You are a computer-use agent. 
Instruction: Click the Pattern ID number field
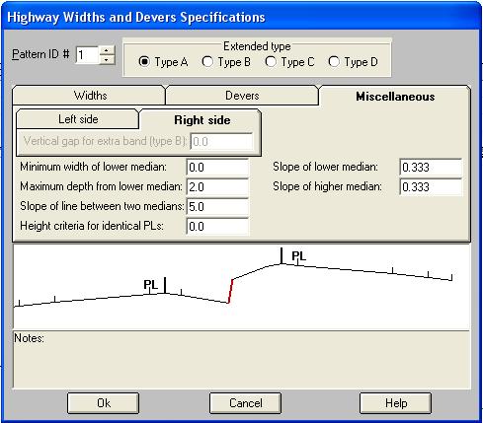(x=87, y=55)
